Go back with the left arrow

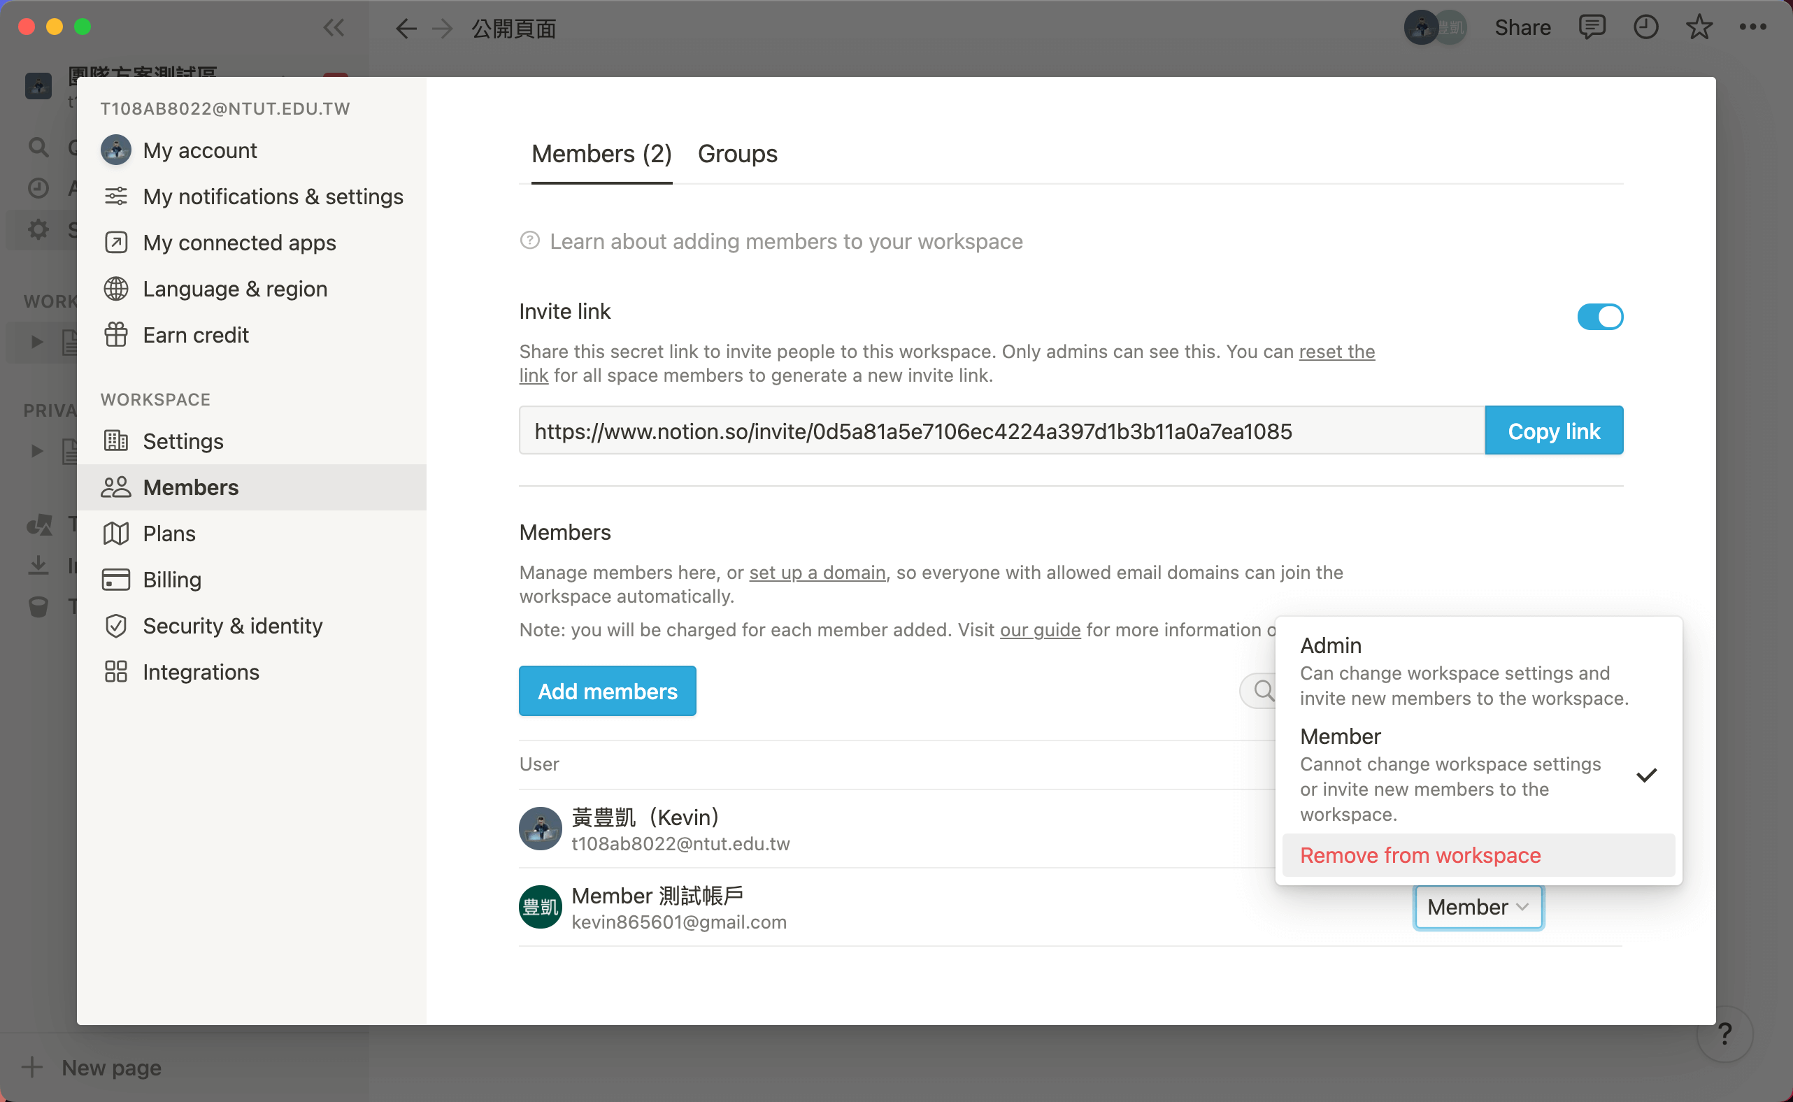pyautogui.click(x=406, y=29)
